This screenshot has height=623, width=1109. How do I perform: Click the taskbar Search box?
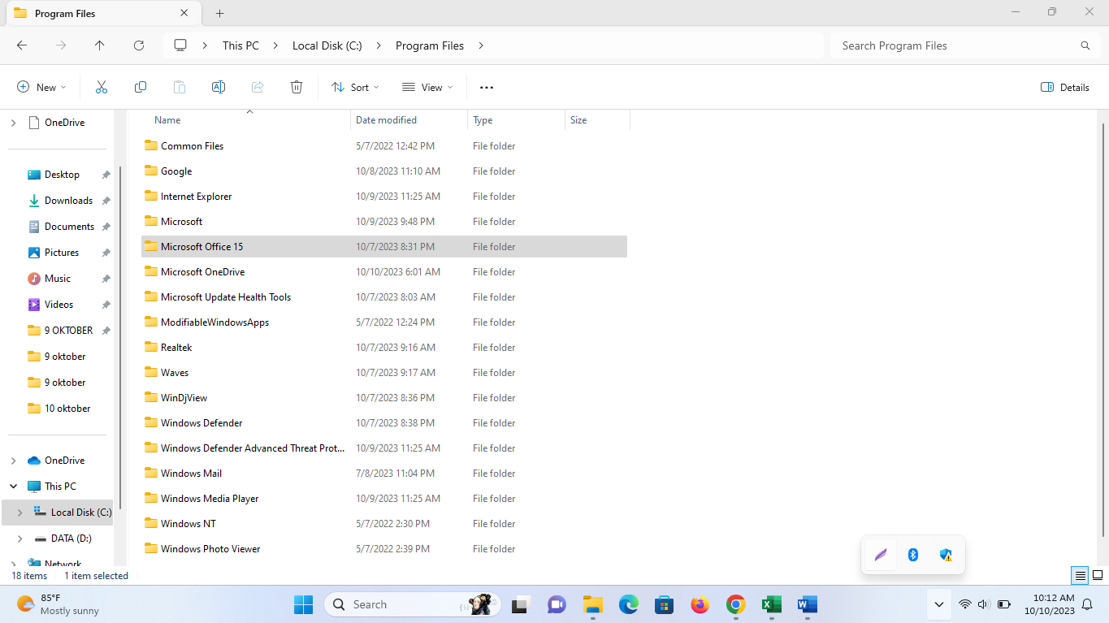pos(414,604)
